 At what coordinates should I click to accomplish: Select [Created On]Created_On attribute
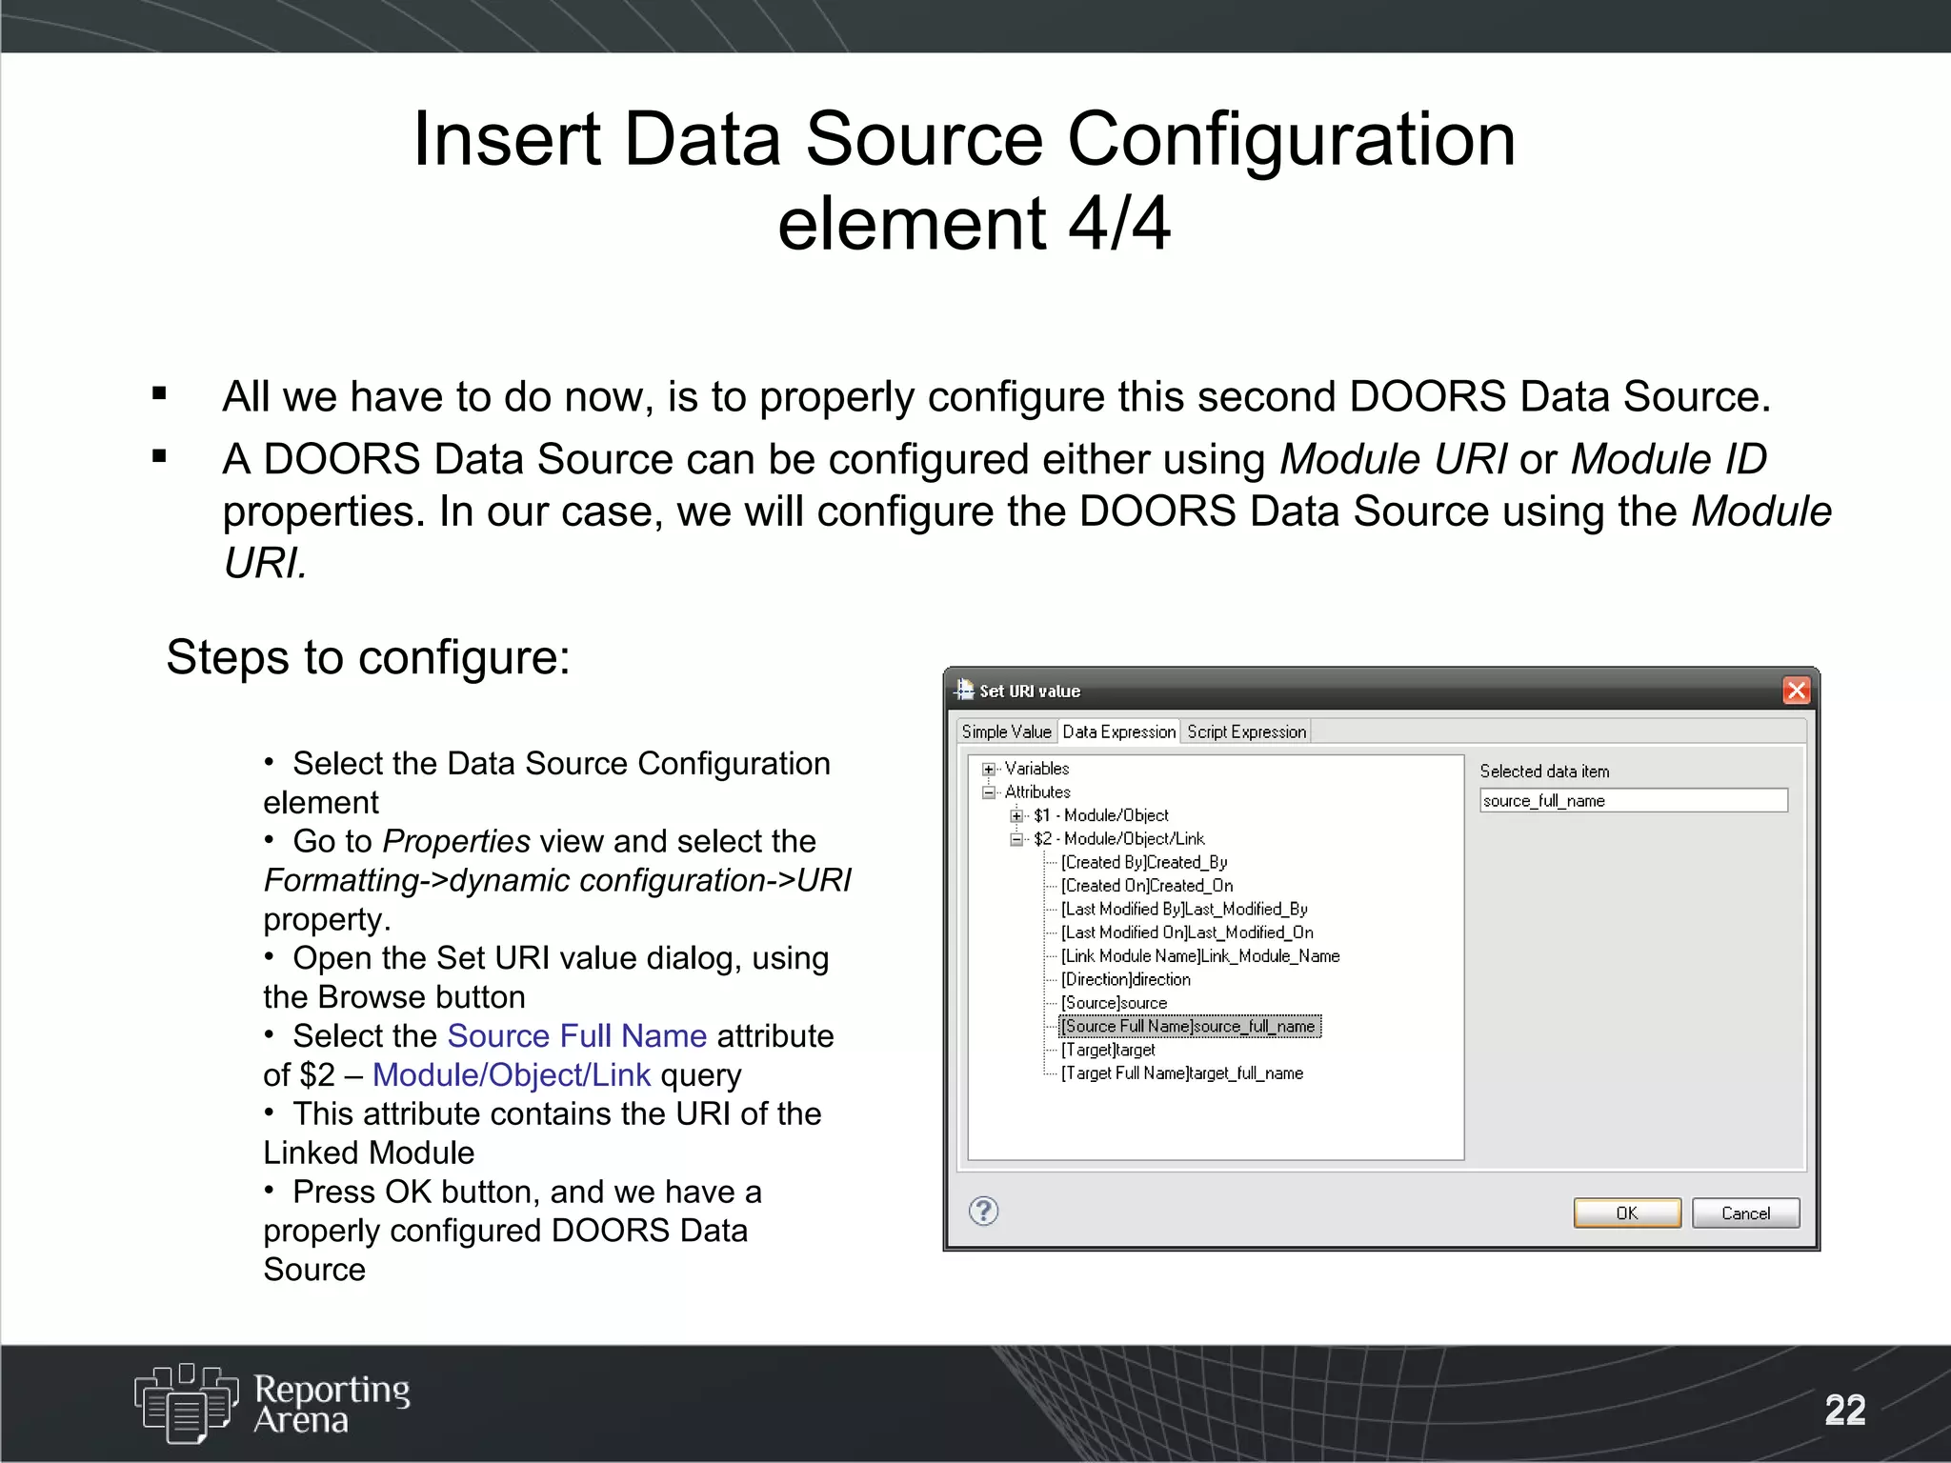pyautogui.click(x=1147, y=886)
